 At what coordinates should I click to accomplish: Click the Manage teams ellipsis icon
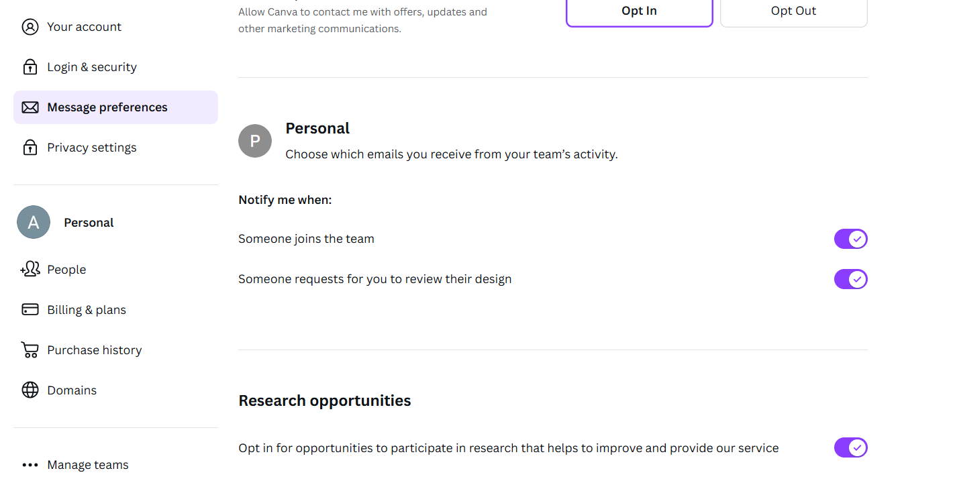click(x=30, y=465)
